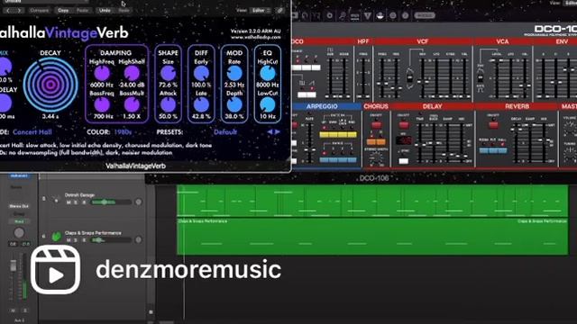Image resolution: width=577 pixels, height=324 pixels.
Task: Click the left orange Chorus I button
Action: (x=371, y=141)
